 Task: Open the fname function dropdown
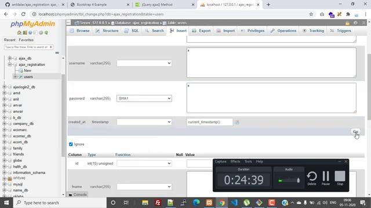coord(144,187)
